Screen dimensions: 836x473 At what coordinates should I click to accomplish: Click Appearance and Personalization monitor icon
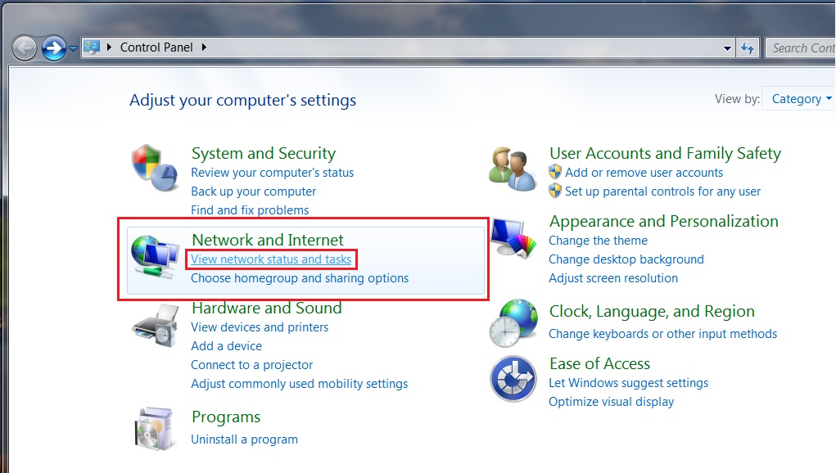coord(513,238)
